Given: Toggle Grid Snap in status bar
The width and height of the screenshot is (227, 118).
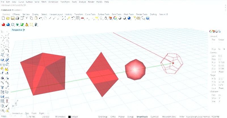Looking at the screenshot, I should (x=103, y=117).
